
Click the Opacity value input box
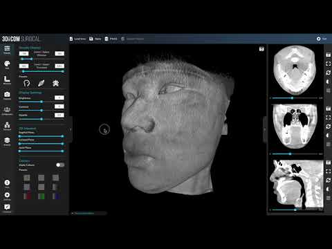click(x=59, y=115)
